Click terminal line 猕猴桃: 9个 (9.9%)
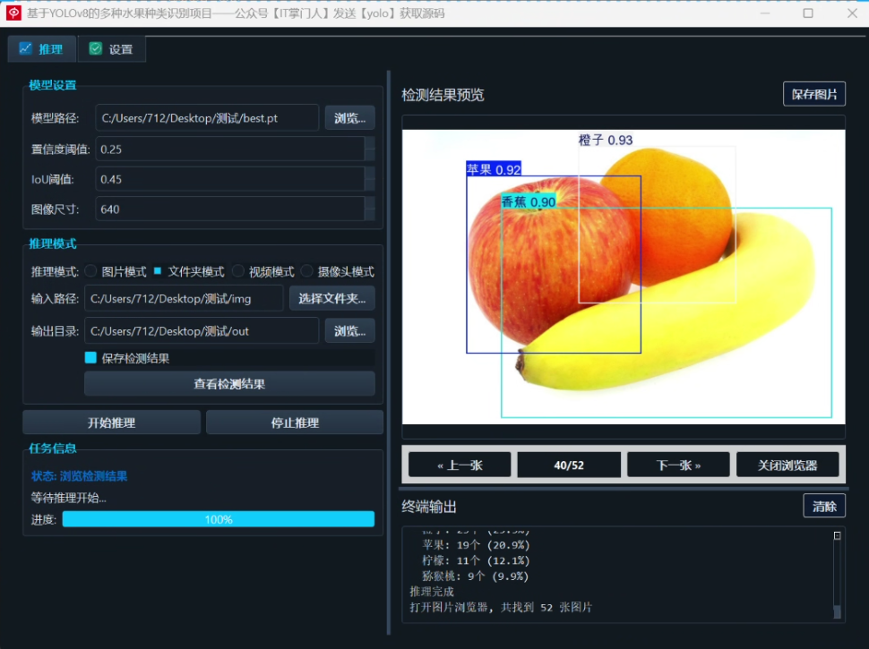This screenshot has height=649, width=869. click(x=475, y=576)
